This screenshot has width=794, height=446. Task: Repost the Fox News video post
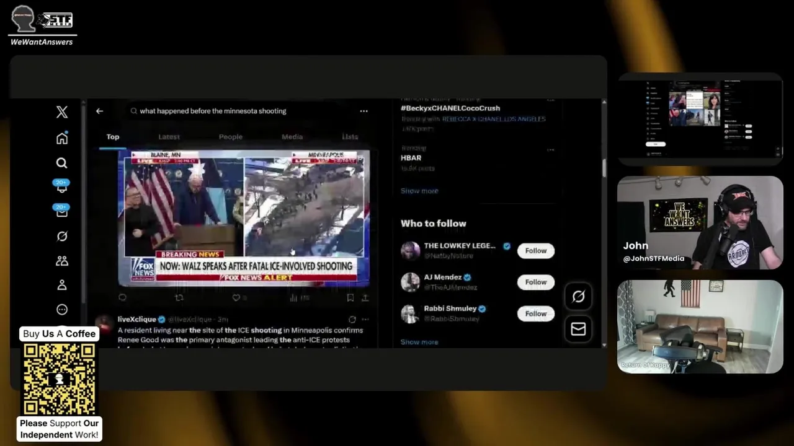pos(179,298)
